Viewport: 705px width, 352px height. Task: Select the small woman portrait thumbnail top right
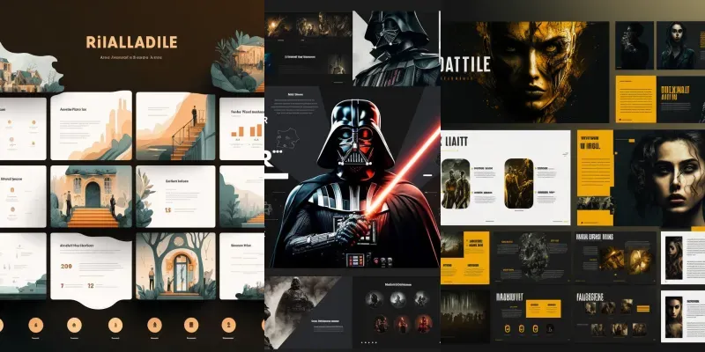coord(680,46)
